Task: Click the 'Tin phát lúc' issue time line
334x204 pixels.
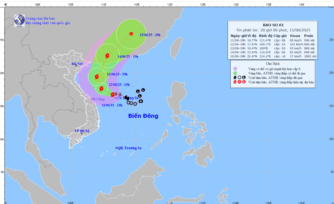Action: (273, 30)
